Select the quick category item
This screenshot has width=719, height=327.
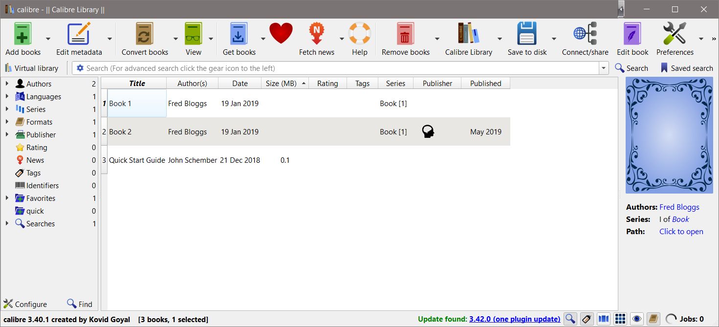35,211
